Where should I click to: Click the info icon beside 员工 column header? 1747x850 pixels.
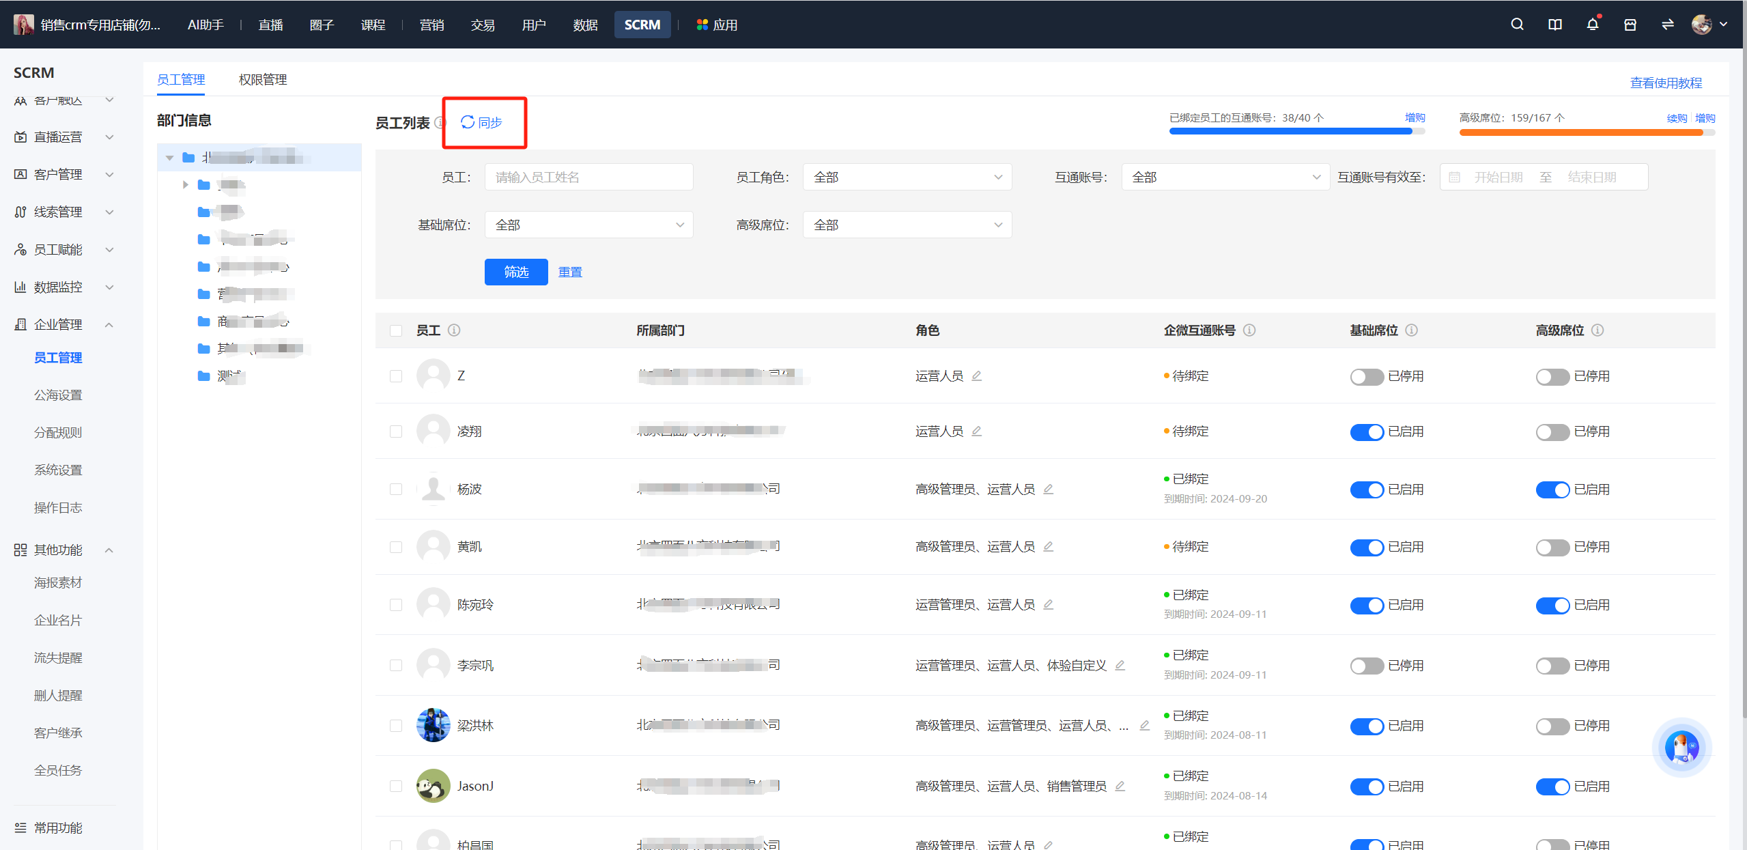(454, 330)
